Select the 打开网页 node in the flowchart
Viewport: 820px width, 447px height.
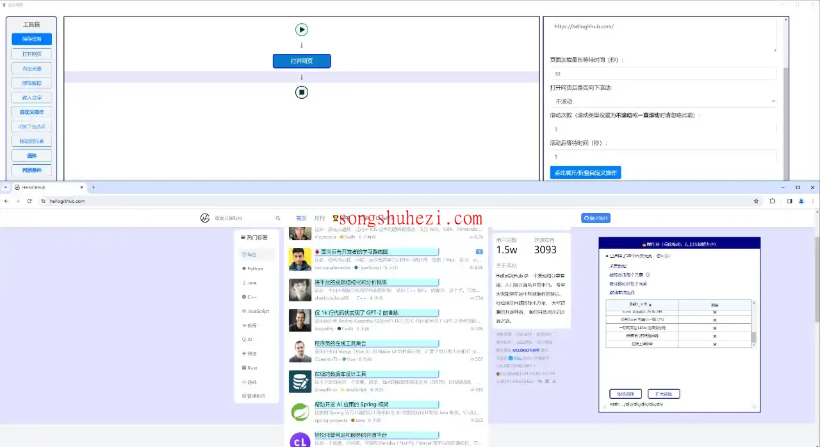[x=302, y=61]
